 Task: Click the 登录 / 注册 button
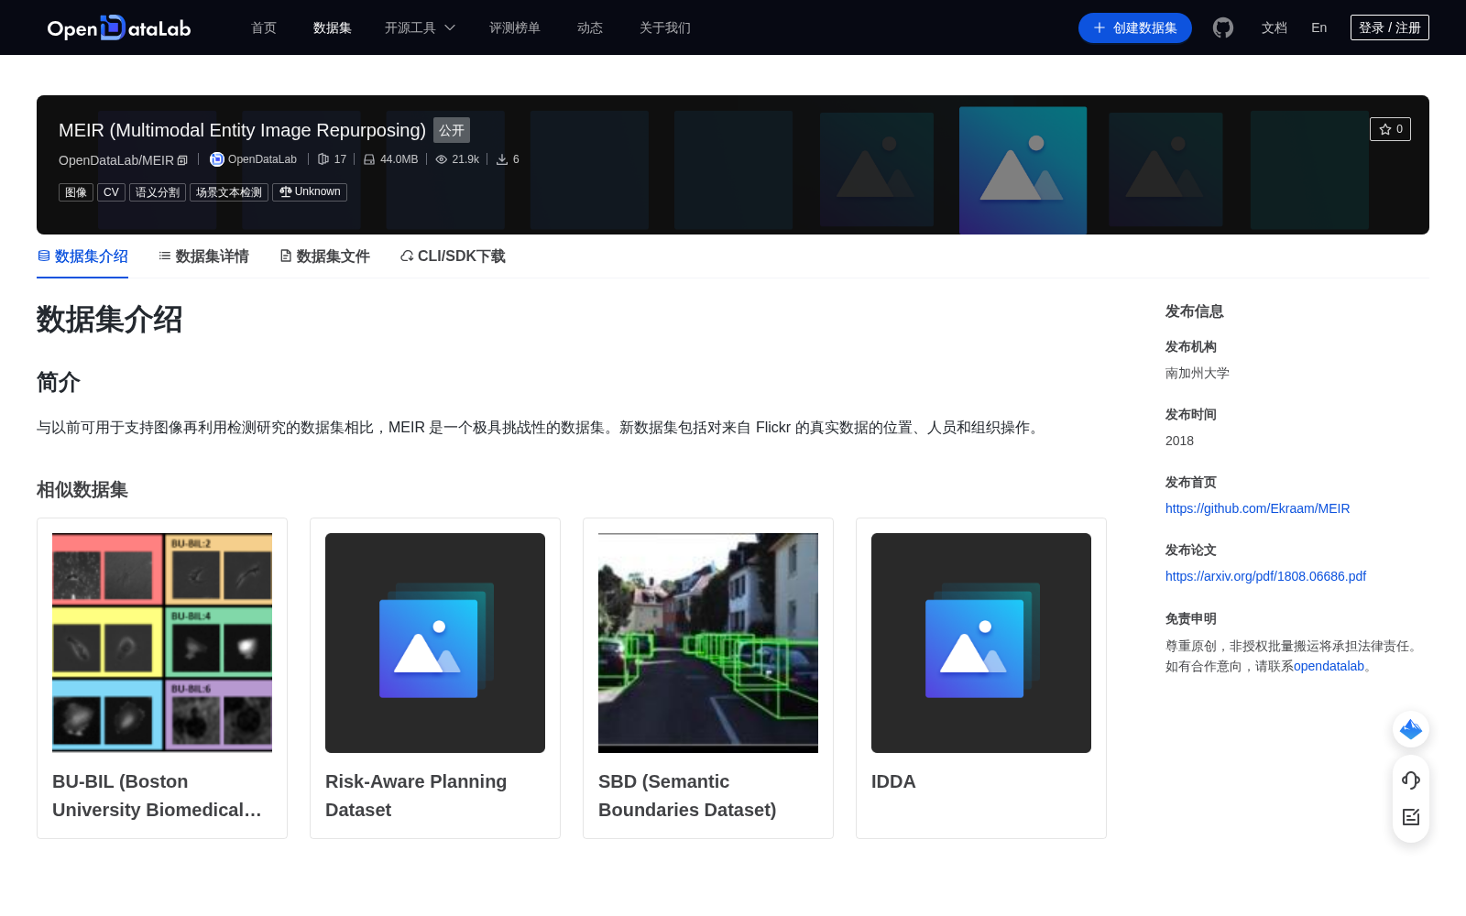click(x=1390, y=27)
